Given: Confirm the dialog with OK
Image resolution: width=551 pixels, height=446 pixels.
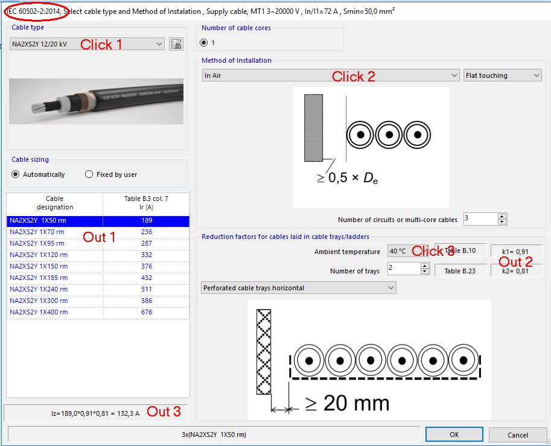Looking at the screenshot, I should 454,434.
